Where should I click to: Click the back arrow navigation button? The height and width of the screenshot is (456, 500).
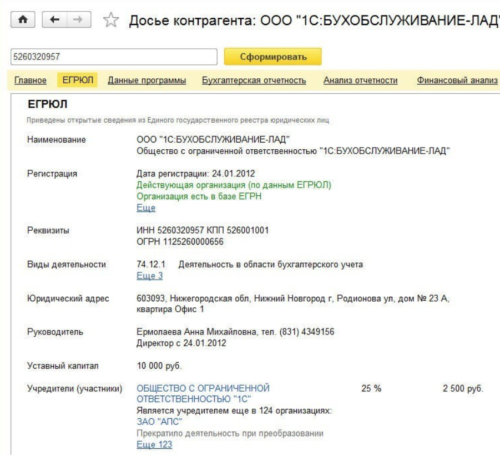pos(54,20)
